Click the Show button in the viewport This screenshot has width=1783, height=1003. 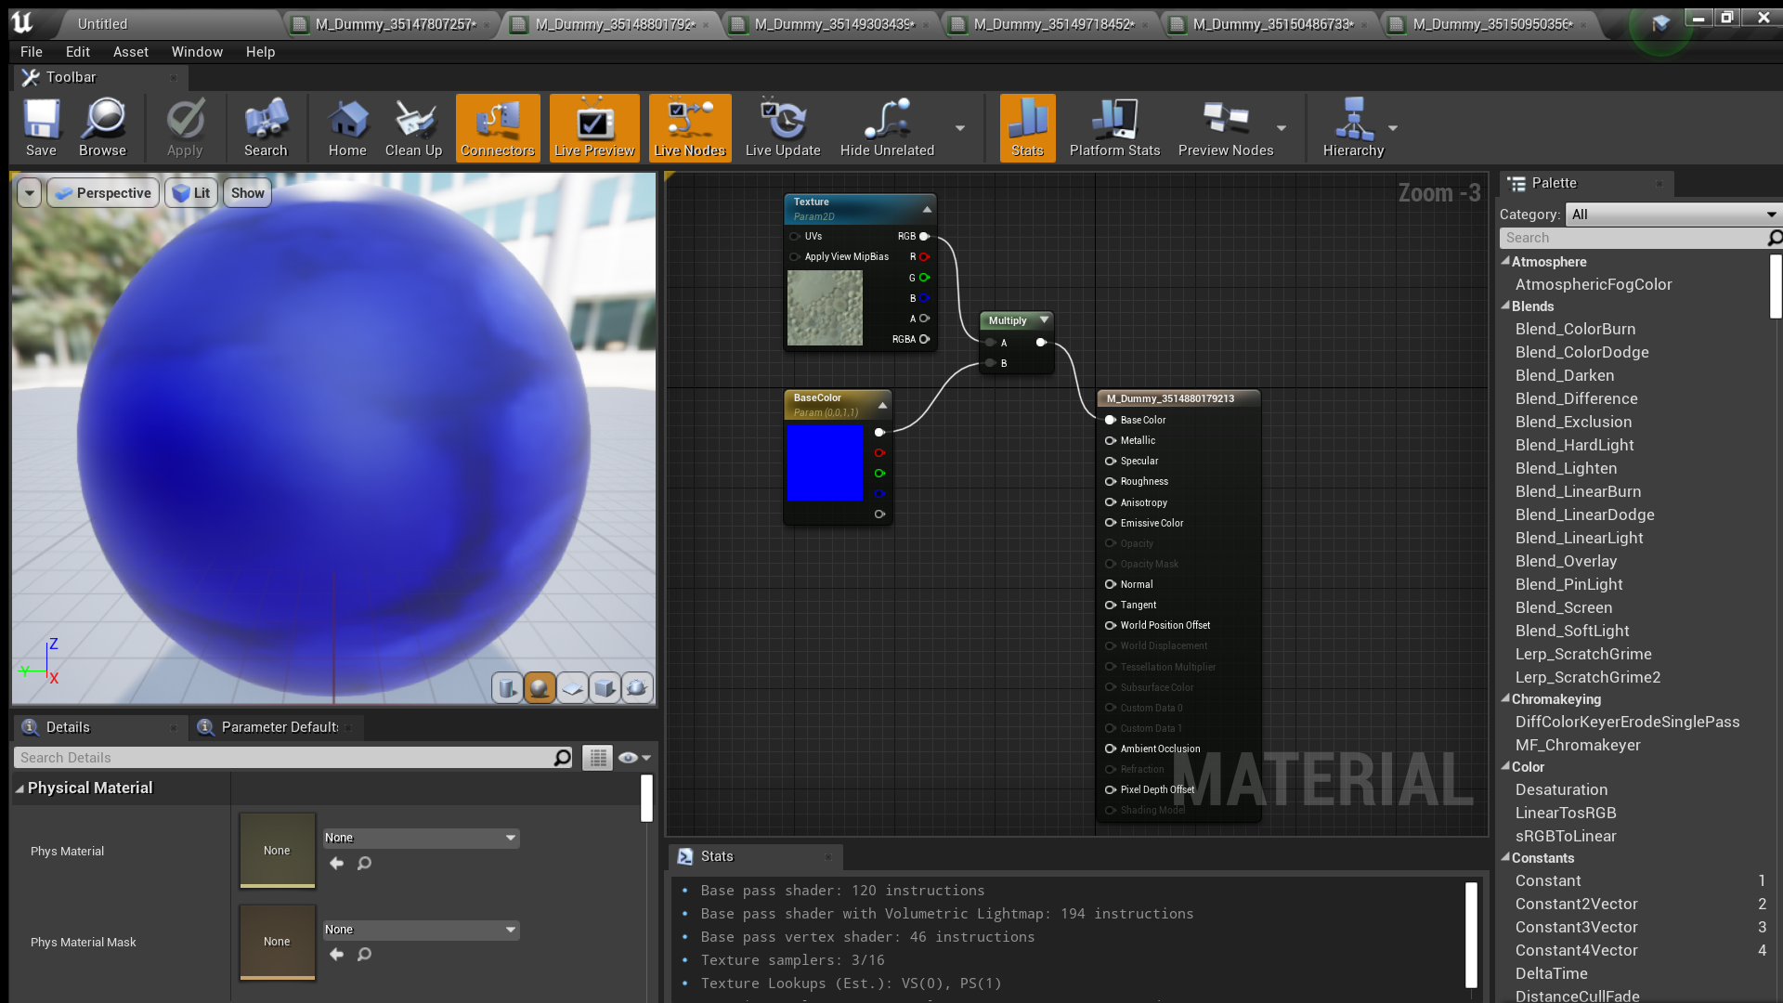tap(247, 193)
